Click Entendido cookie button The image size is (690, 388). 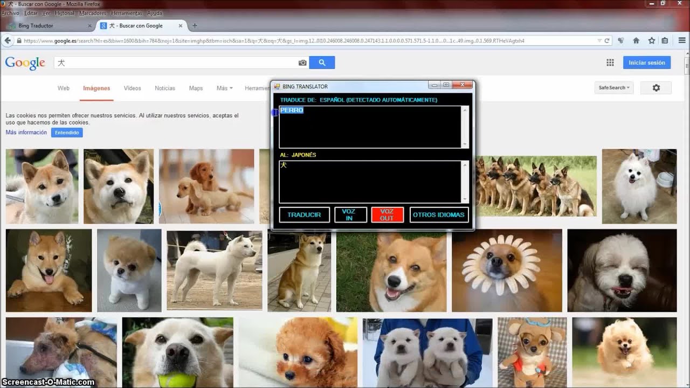click(x=67, y=133)
